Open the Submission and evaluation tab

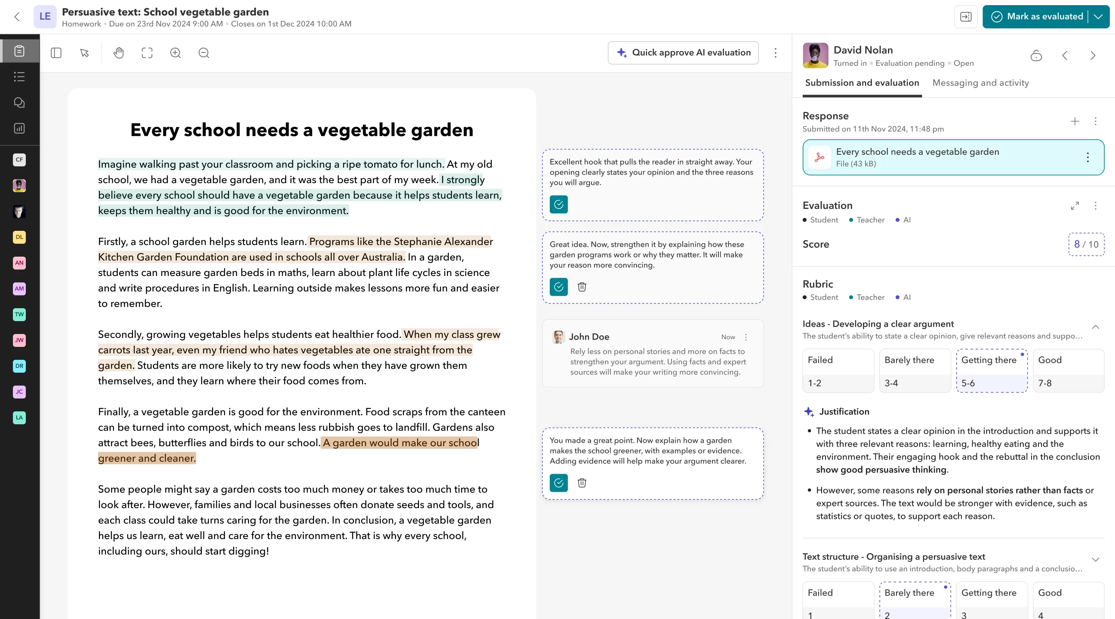(x=862, y=83)
